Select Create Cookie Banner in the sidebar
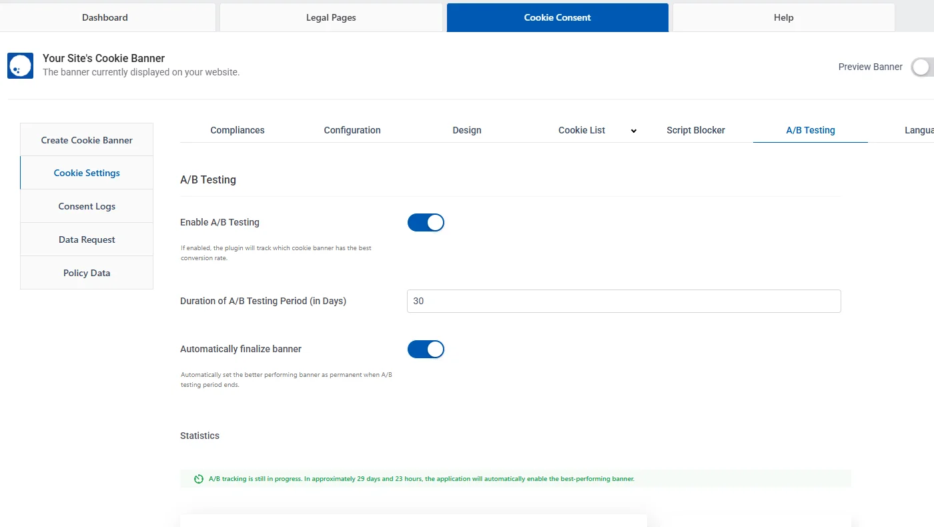 pyautogui.click(x=87, y=139)
